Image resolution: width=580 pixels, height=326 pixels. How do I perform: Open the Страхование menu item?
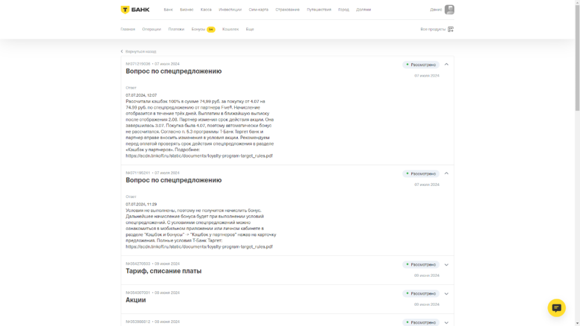(288, 10)
